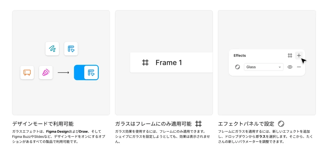Screen dimensions: 326x153
Task: Click the デザインモードで利用可能 heading
Action: (x=43, y=124)
